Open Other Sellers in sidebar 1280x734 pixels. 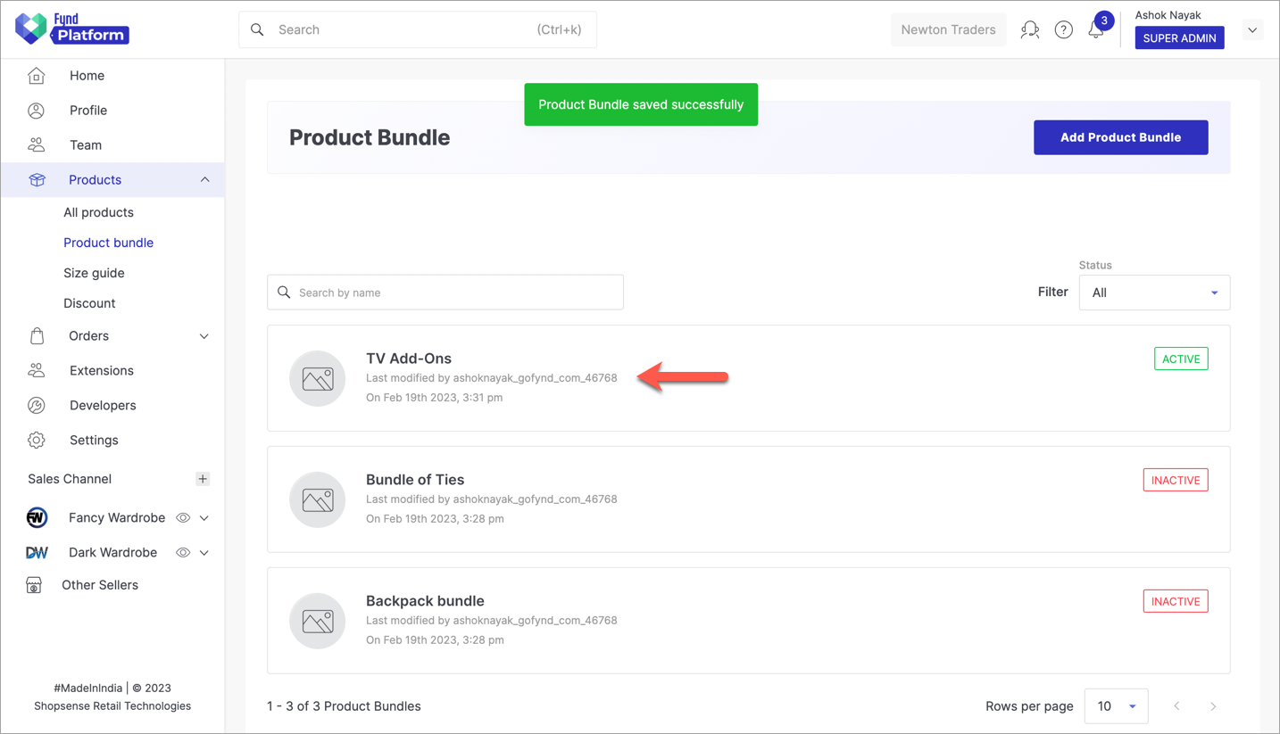point(100,585)
